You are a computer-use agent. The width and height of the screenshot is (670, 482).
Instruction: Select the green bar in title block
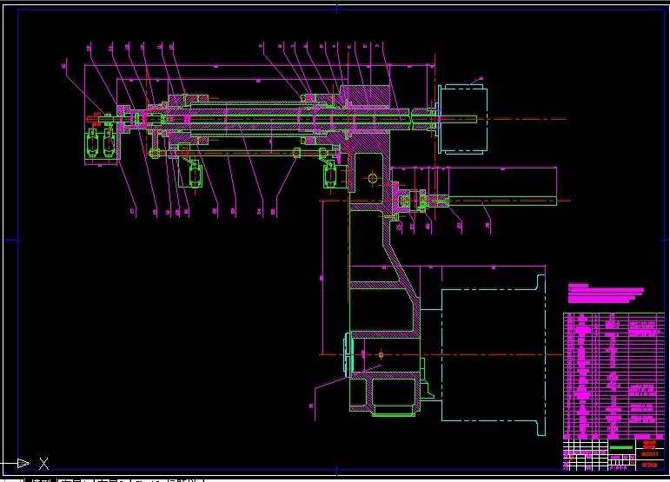coord(620,447)
